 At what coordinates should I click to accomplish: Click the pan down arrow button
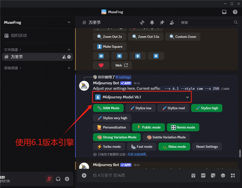[156, 56]
